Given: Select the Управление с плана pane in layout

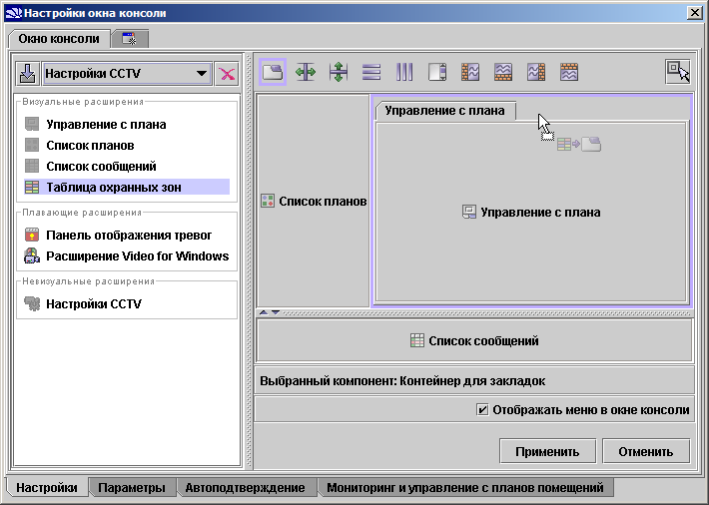Looking at the screenshot, I should click(531, 212).
